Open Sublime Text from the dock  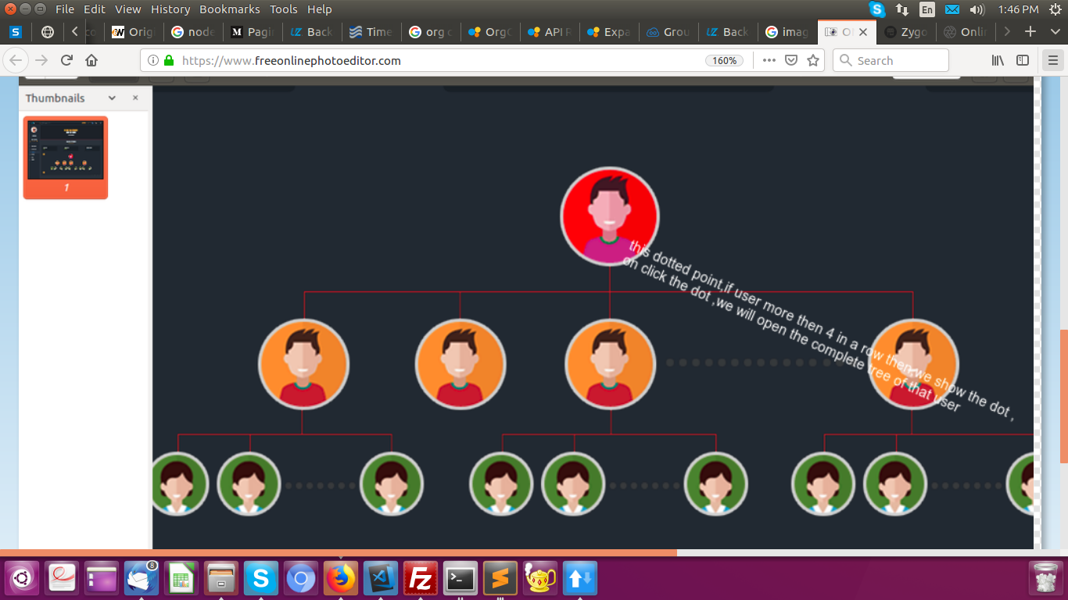[x=500, y=578]
